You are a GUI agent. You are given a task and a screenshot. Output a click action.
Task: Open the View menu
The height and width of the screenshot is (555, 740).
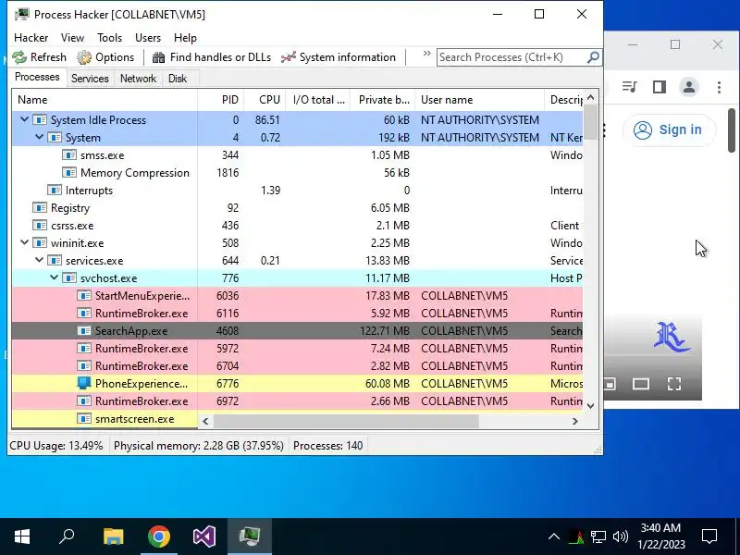pos(73,38)
